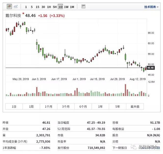
Task: Open the 技术图表 link
Action: (151, 7)
